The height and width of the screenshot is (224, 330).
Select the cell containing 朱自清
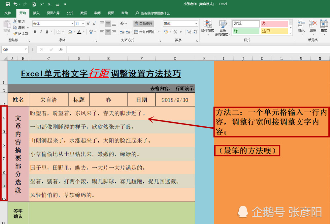[49, 100]
